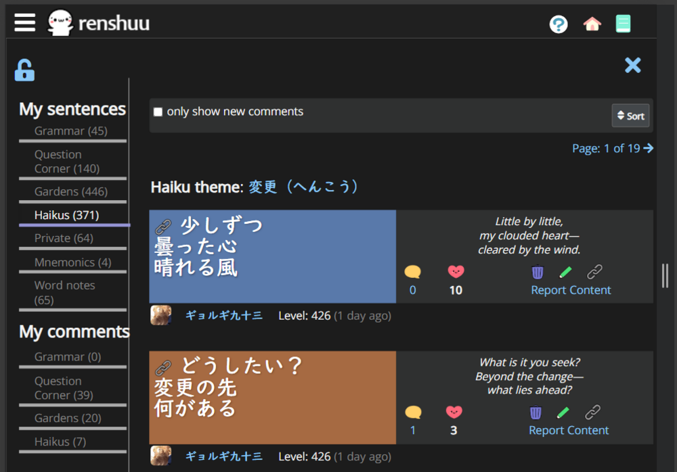Copy link icon beside the 少しずつ haiku actions

594,272
